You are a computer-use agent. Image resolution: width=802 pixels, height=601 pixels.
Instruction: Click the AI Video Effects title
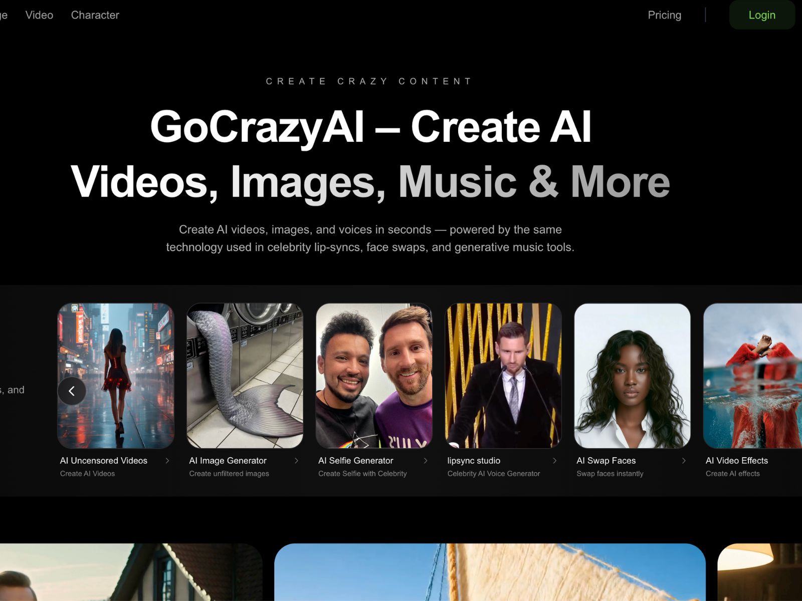[x=736, y=461]
